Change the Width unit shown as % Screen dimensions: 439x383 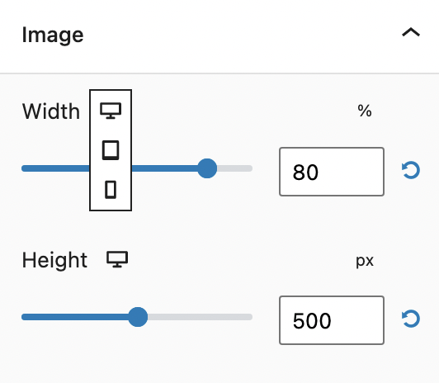365,111
